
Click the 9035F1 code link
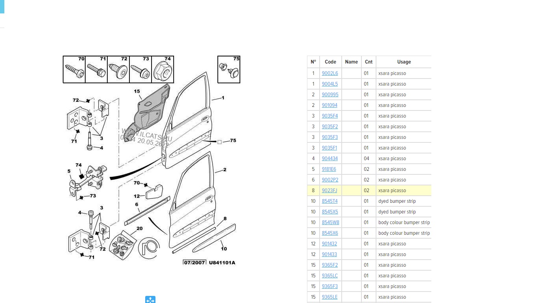329,148
